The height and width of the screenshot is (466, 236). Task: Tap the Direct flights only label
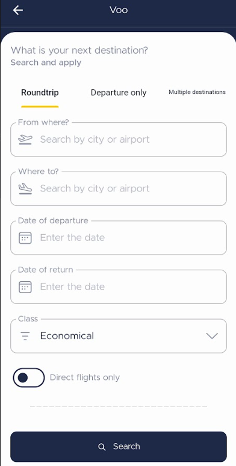(85, 377)
